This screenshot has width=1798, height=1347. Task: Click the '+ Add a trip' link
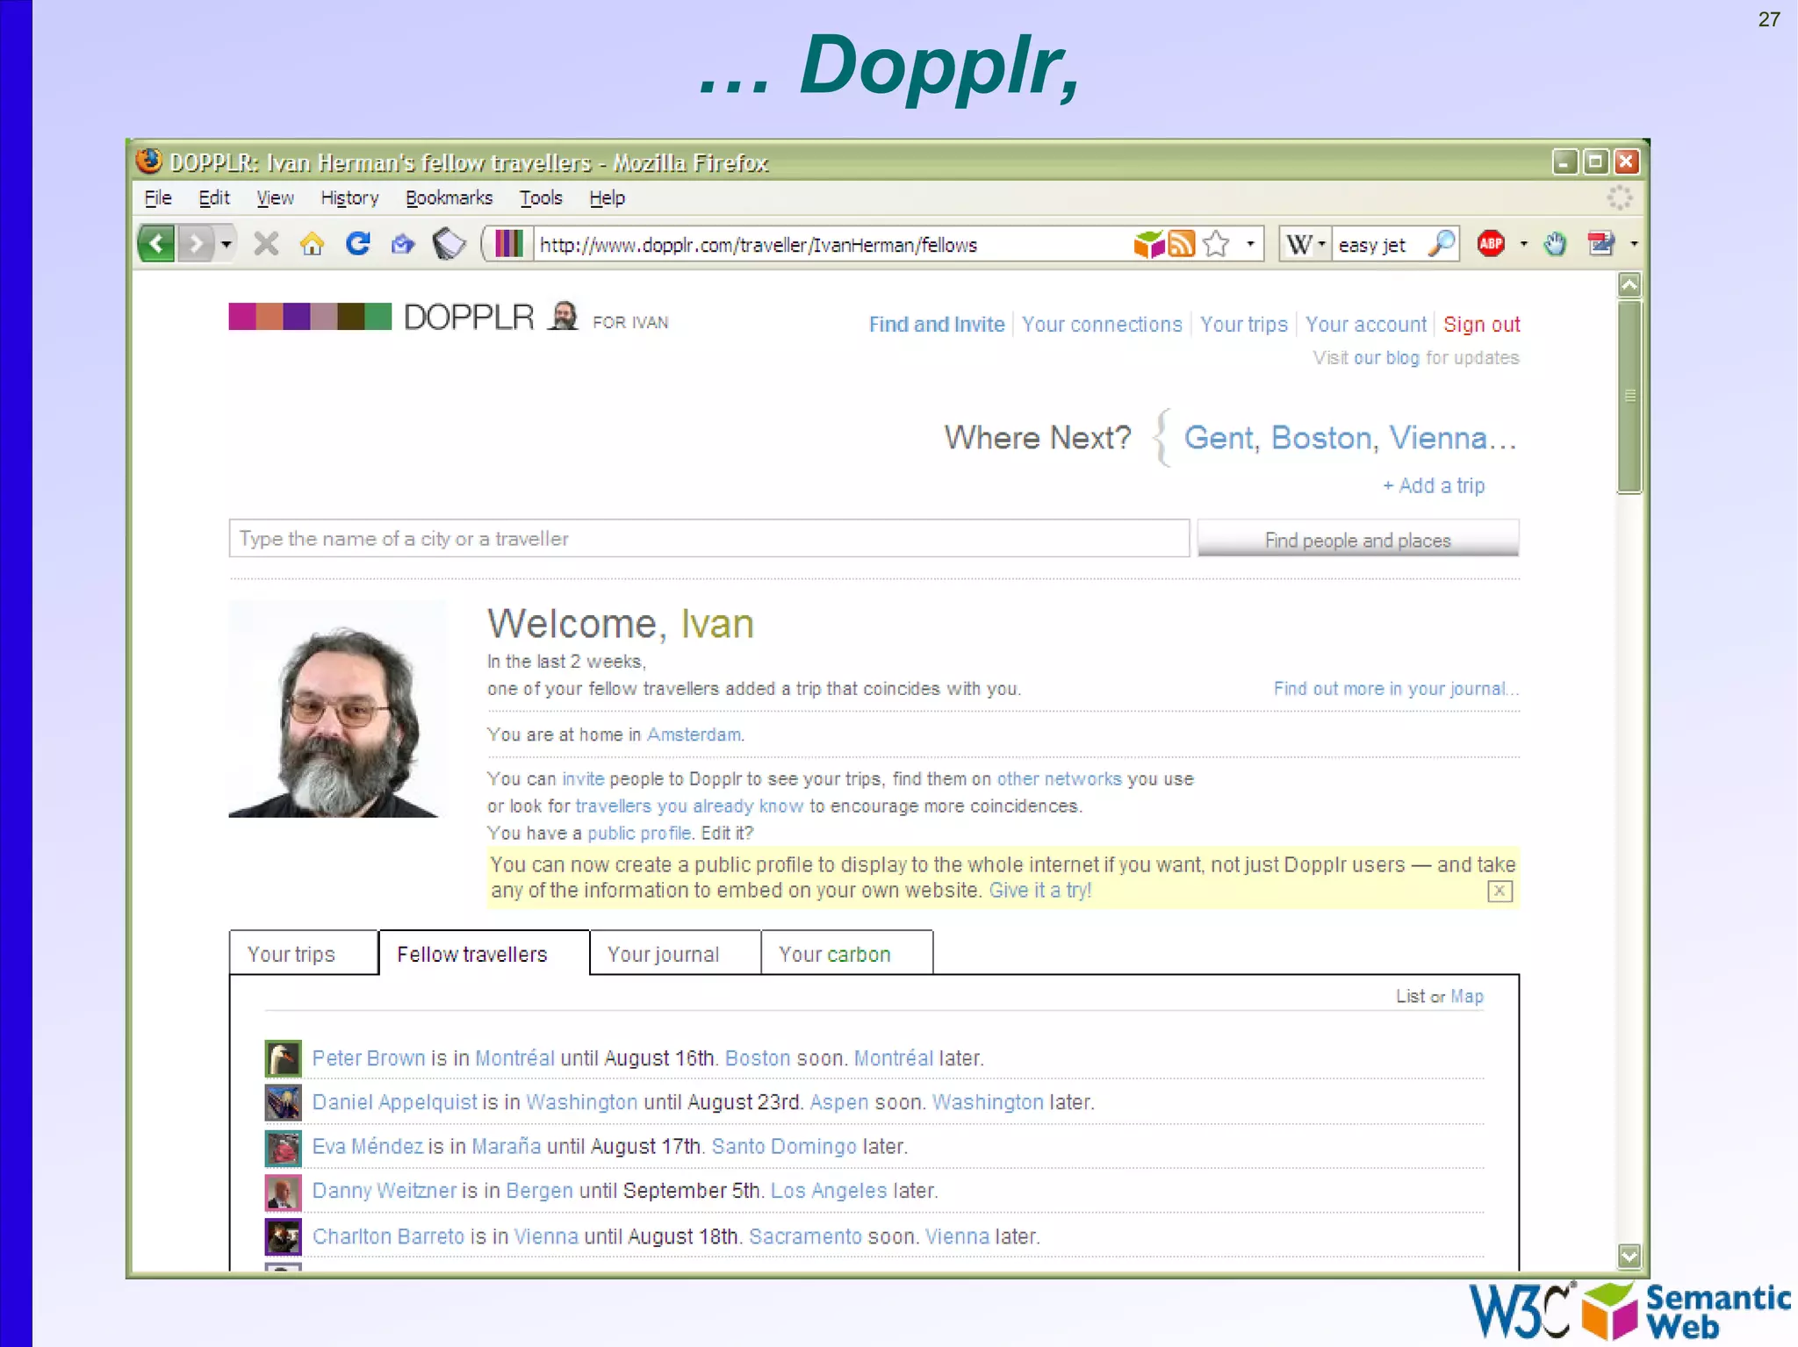click(x=1434, y=486)
